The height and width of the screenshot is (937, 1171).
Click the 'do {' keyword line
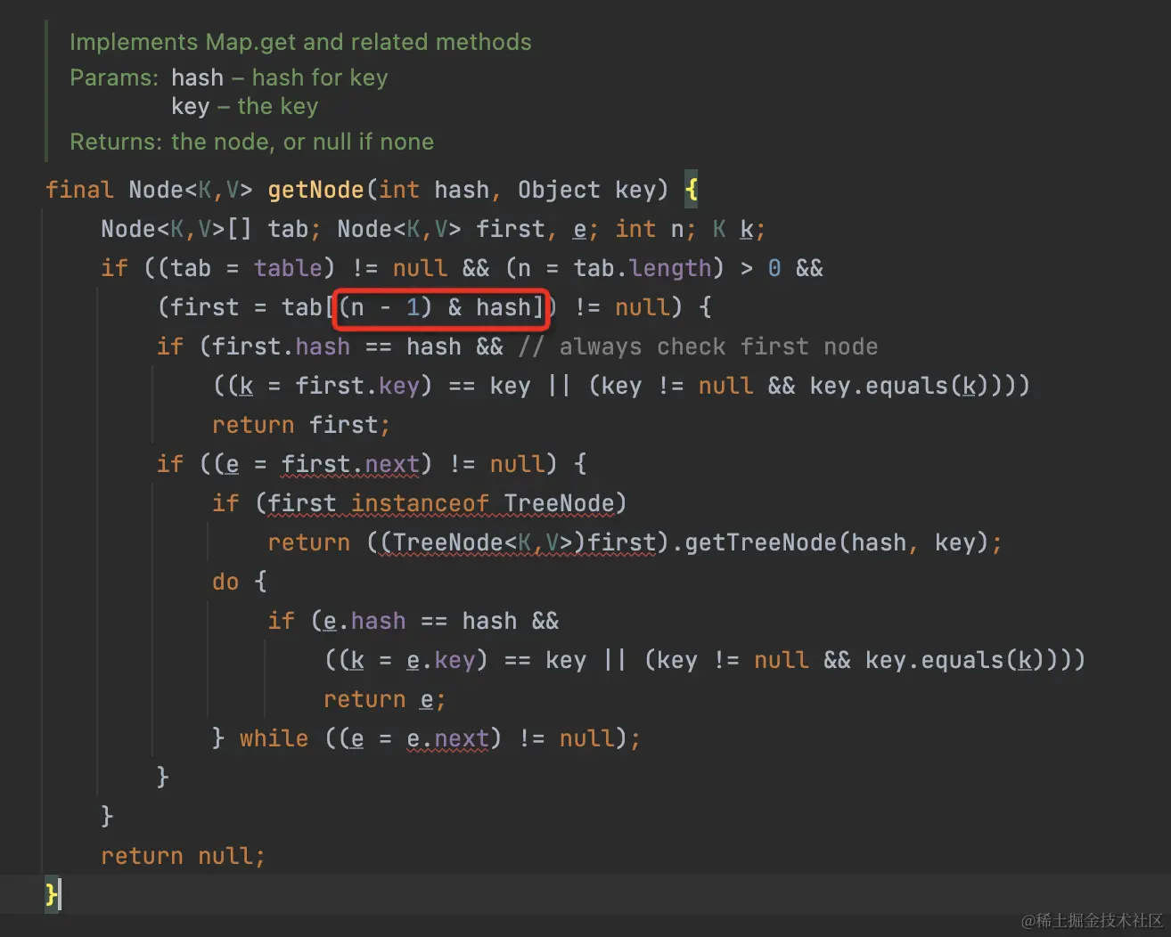(240, 582)
